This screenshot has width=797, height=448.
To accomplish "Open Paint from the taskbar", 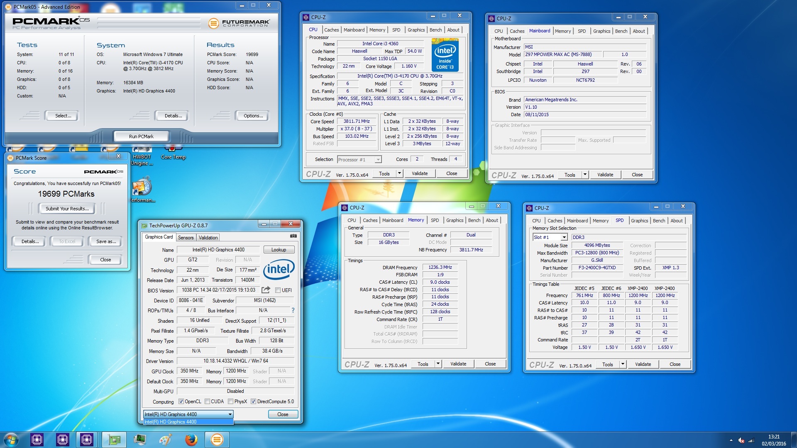I will (165, 440).
